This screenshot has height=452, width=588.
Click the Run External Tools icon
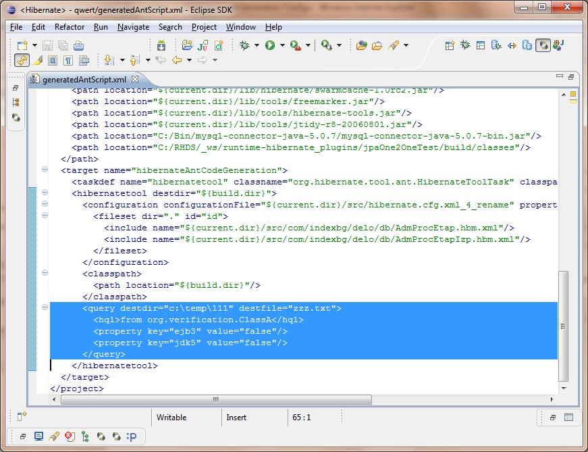click(296, 45)
